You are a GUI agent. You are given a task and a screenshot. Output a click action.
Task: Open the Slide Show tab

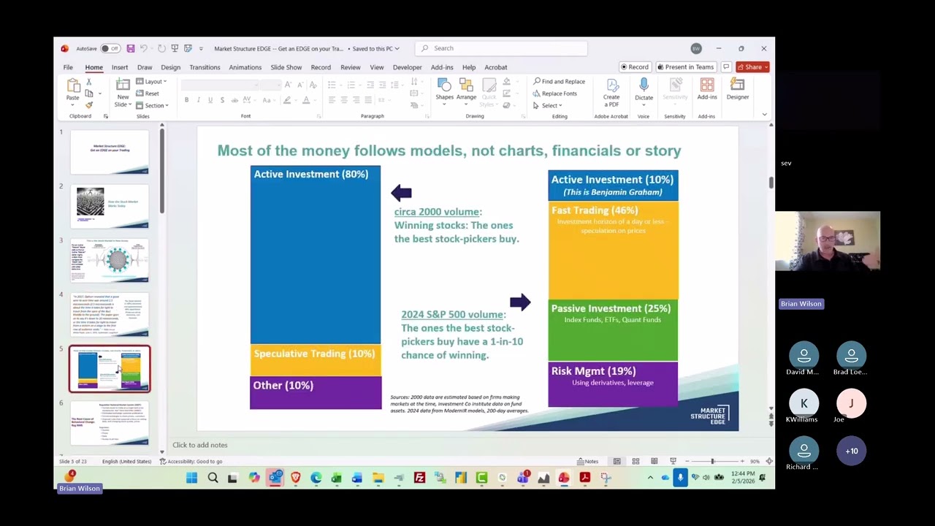click(286, 67)
